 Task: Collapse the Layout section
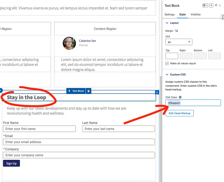click(167, 23)
